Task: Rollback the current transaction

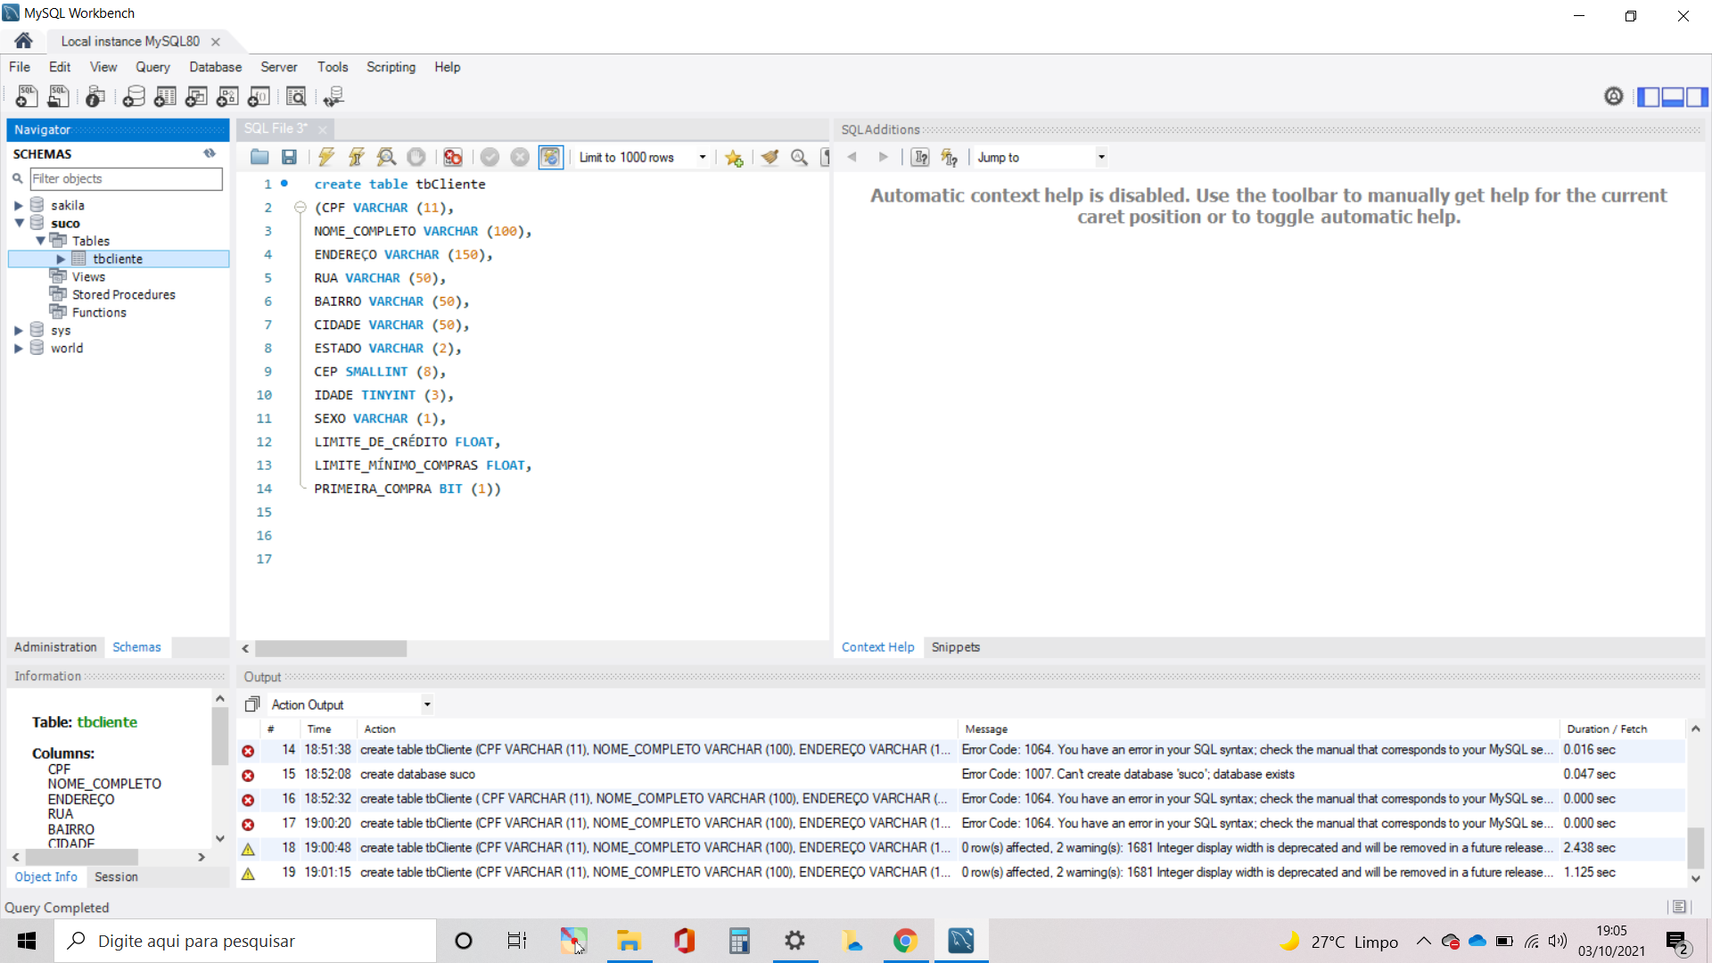Action: (520, 157)
